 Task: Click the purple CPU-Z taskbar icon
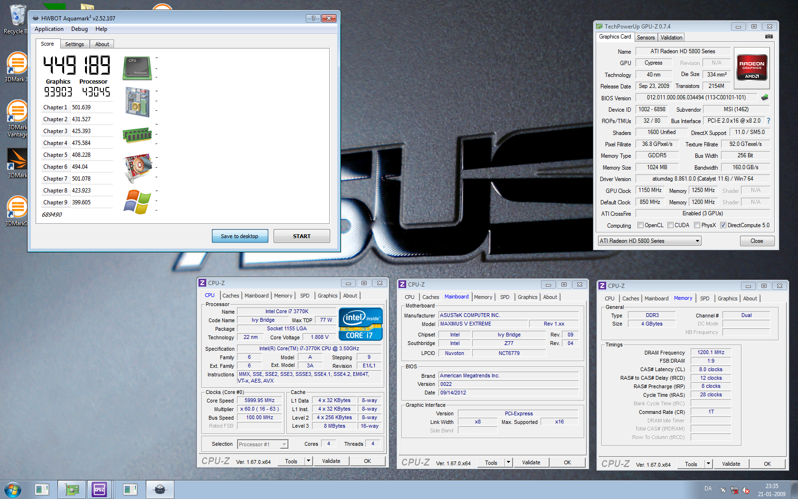point(99,489)
